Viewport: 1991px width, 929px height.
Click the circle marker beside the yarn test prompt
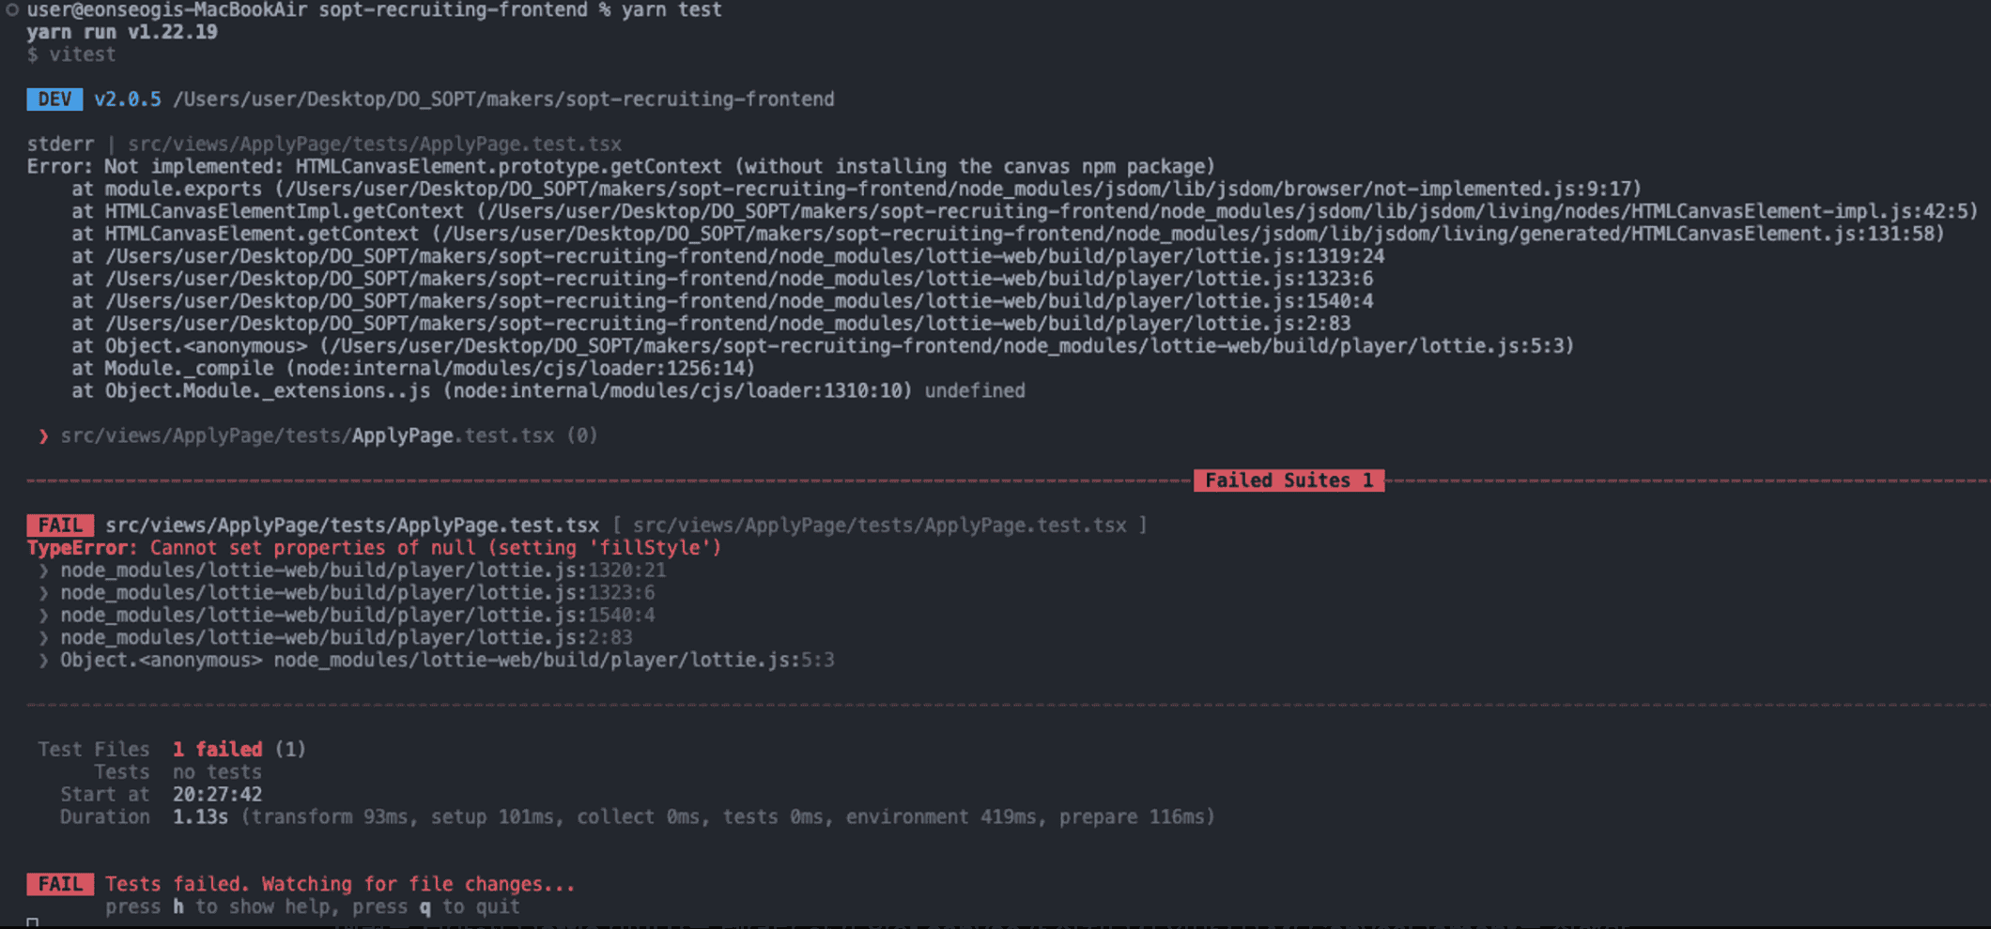(x=12, y=10)
